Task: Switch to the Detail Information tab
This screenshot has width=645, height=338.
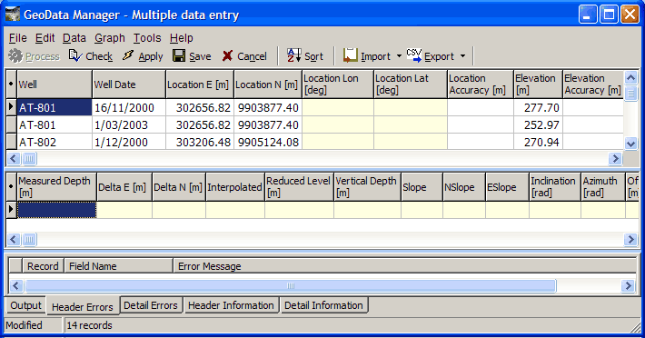Action: 323,305
